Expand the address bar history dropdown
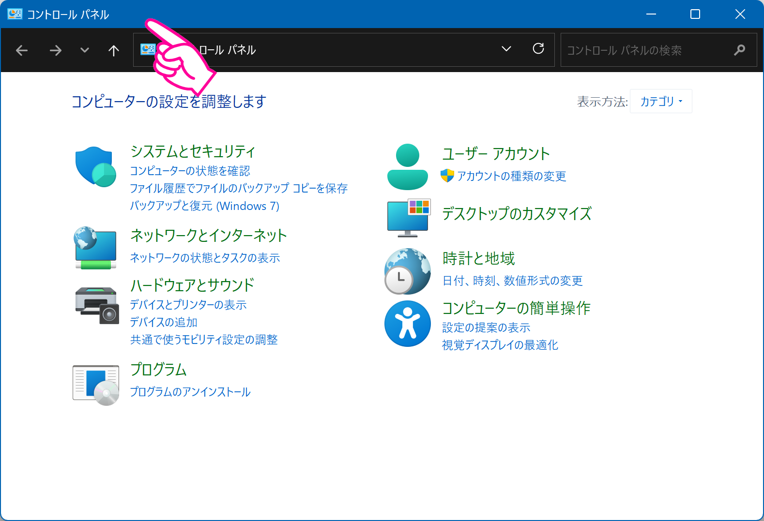 tap(506, 49)
